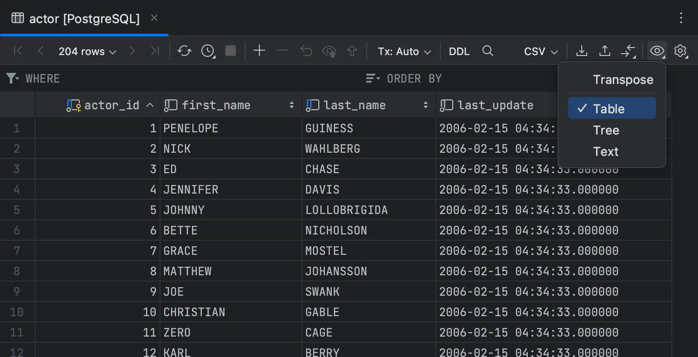Jump to last page of rows
The image size is (698, 357).
[154, 51]
